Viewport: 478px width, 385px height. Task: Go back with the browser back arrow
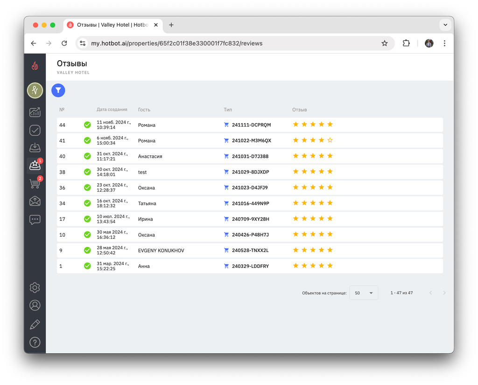pyautogui.click(x=34, y=43)
